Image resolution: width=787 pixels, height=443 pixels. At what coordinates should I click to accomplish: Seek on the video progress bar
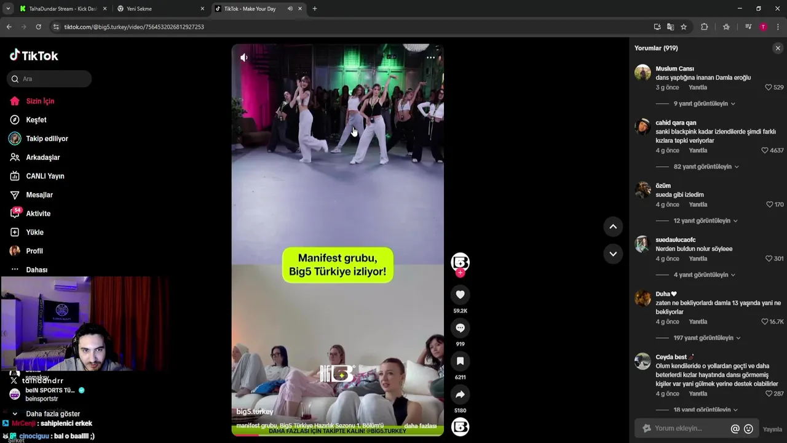pos(338,435)
